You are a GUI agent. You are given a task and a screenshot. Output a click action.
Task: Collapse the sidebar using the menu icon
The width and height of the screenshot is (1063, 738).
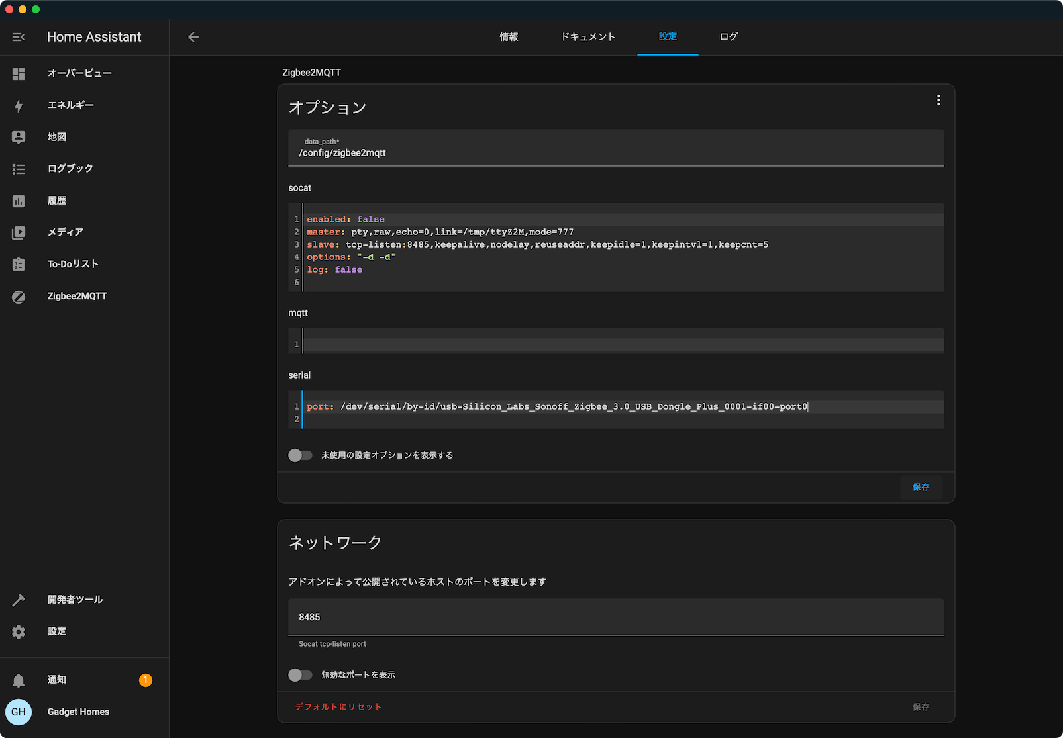pos(19,37)
